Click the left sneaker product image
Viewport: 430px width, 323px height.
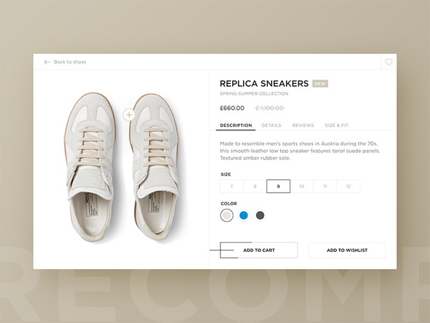90,167
